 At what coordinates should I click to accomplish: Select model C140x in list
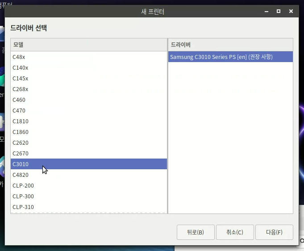(x=89, y=68)
